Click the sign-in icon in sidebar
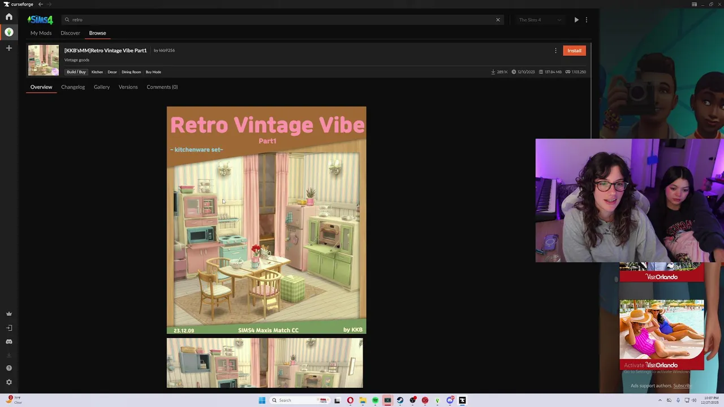Viewport: 724px width, 407px height. click(8, 328)
